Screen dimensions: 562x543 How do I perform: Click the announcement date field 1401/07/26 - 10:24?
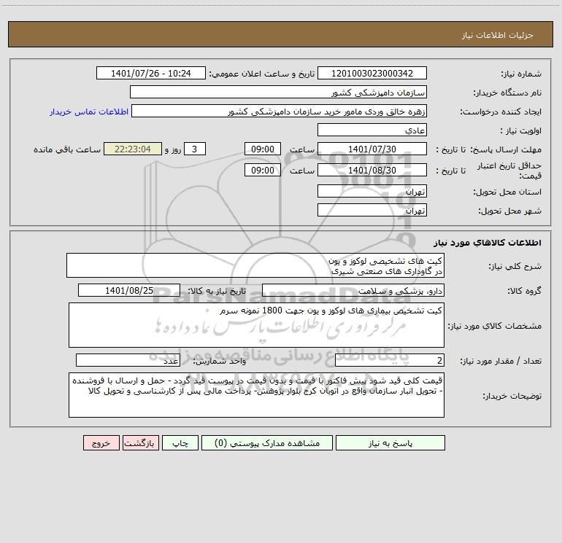151,73
